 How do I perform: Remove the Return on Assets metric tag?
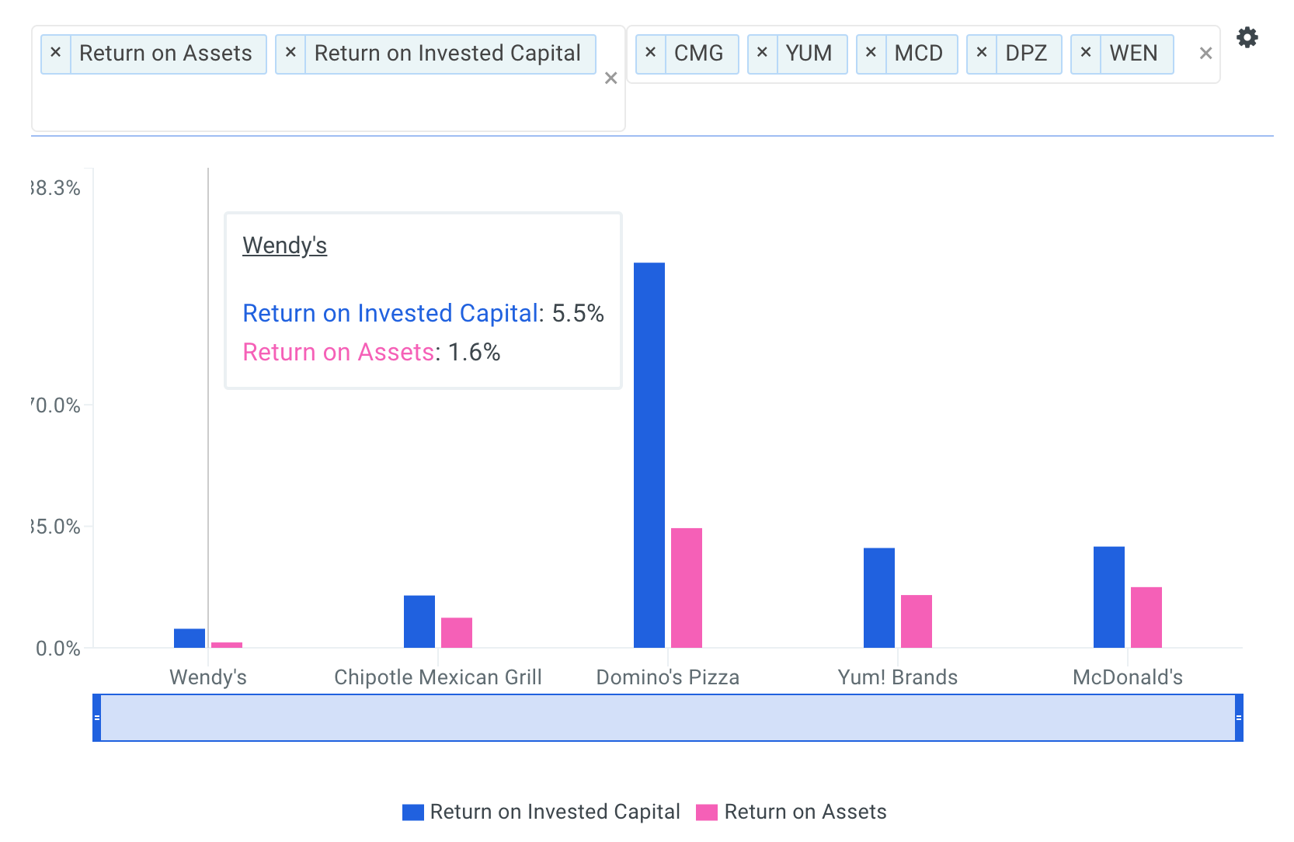(55, 53)
